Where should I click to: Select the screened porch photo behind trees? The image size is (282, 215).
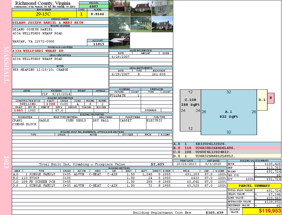(x=119, y=24)
